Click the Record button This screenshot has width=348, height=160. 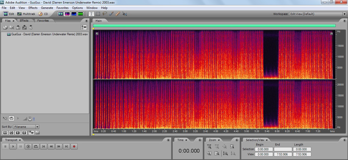74,146
